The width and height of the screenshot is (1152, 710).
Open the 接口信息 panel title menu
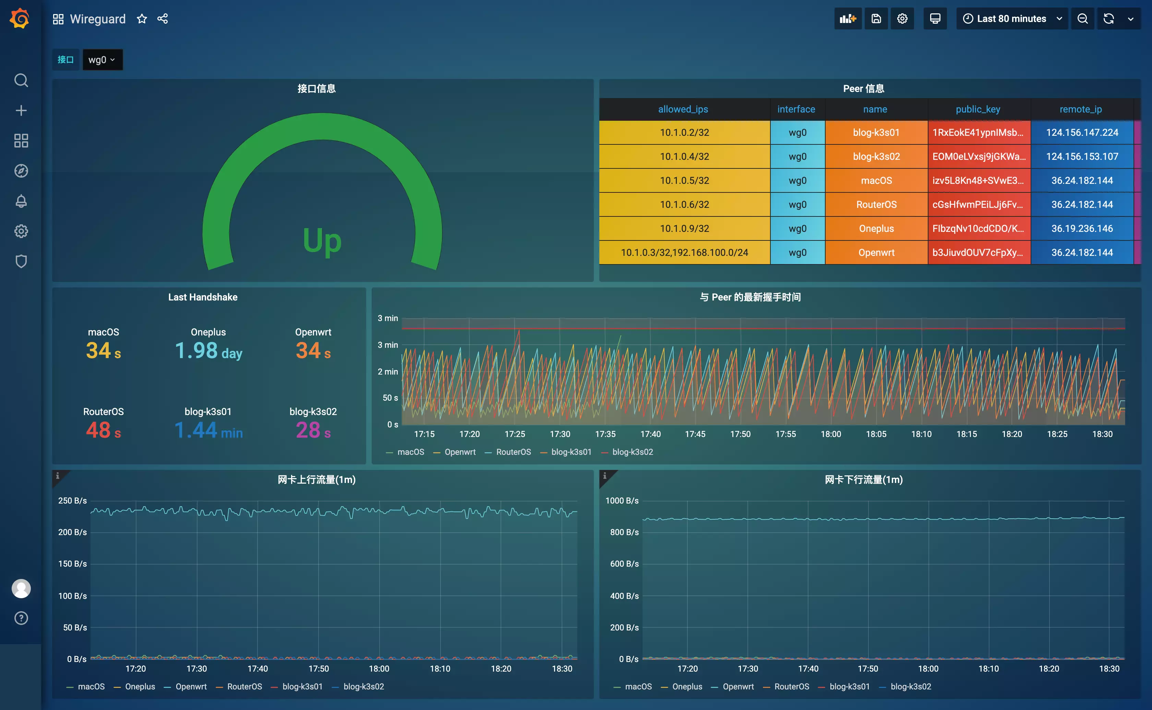coord(316,88)
